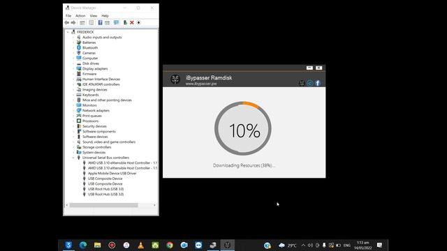This screenshot has width=447, height=251.
Task: Click the red X Uninstall device icon
Action: [132, 22]
